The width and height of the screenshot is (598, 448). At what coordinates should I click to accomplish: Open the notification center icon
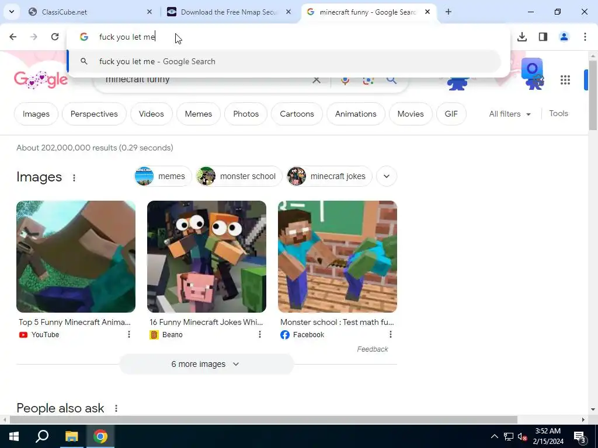click(580, 436)
